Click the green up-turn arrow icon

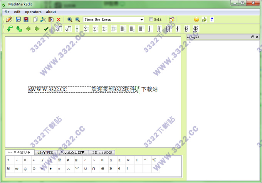click(x=19, y=29)
